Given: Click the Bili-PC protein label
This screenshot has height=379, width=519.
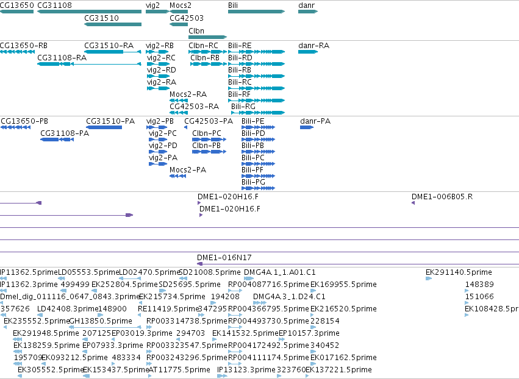Looking at the screenshot, I should 253,158.
